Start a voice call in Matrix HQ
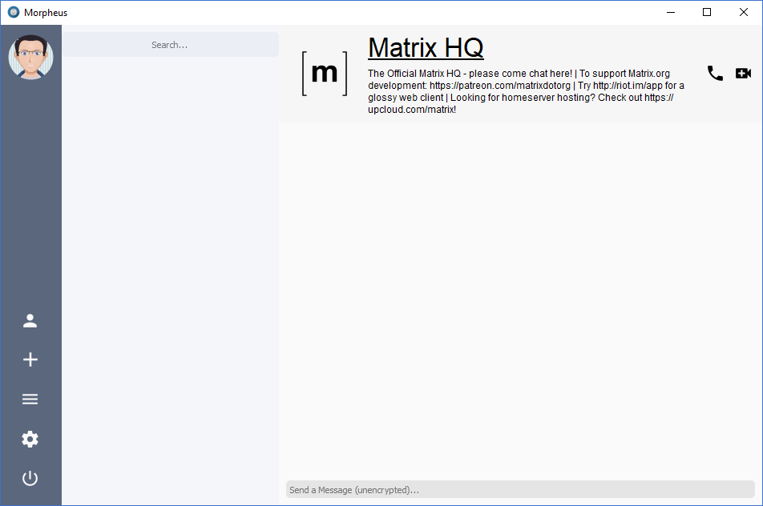Viewport: 763px width, 506px height. [x=715, y=74]
